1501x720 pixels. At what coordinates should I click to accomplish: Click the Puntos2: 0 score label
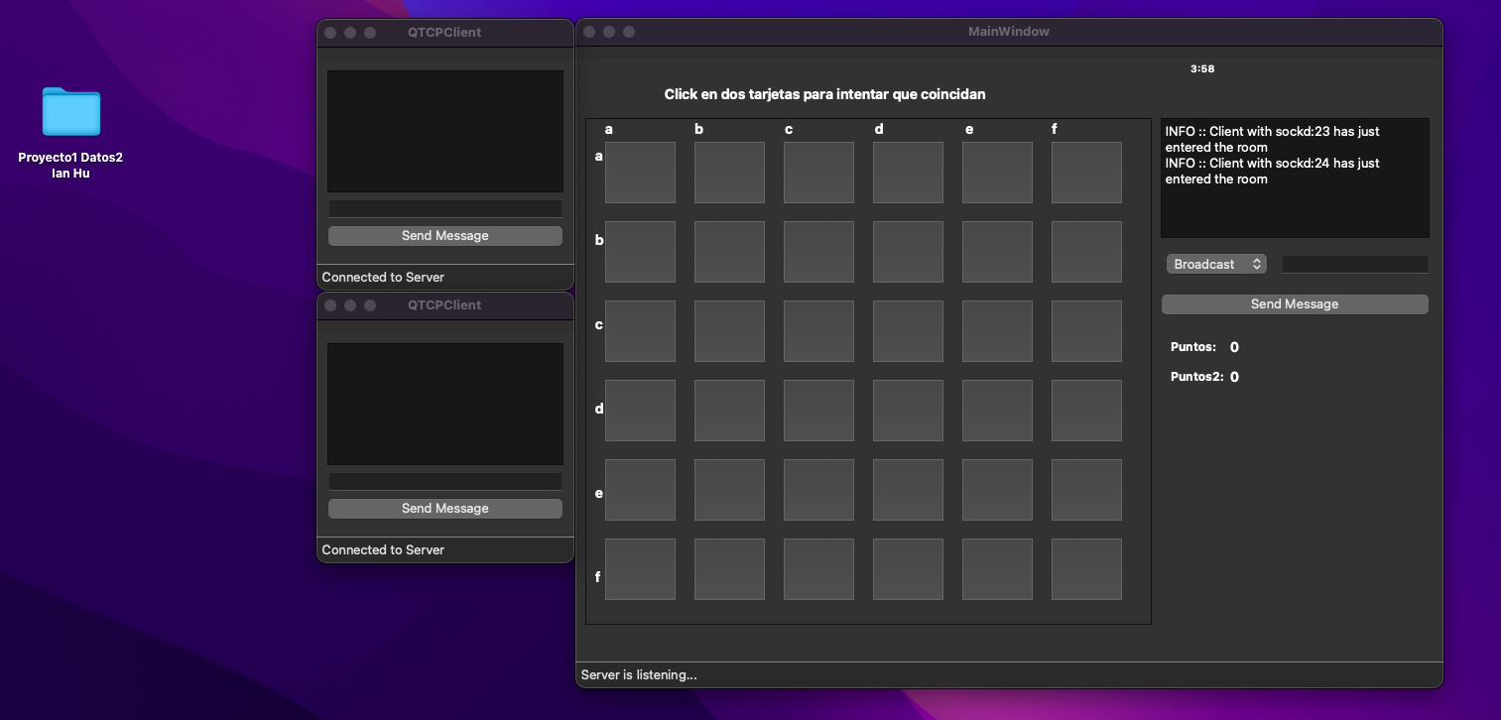click(x=1203, y=376)
